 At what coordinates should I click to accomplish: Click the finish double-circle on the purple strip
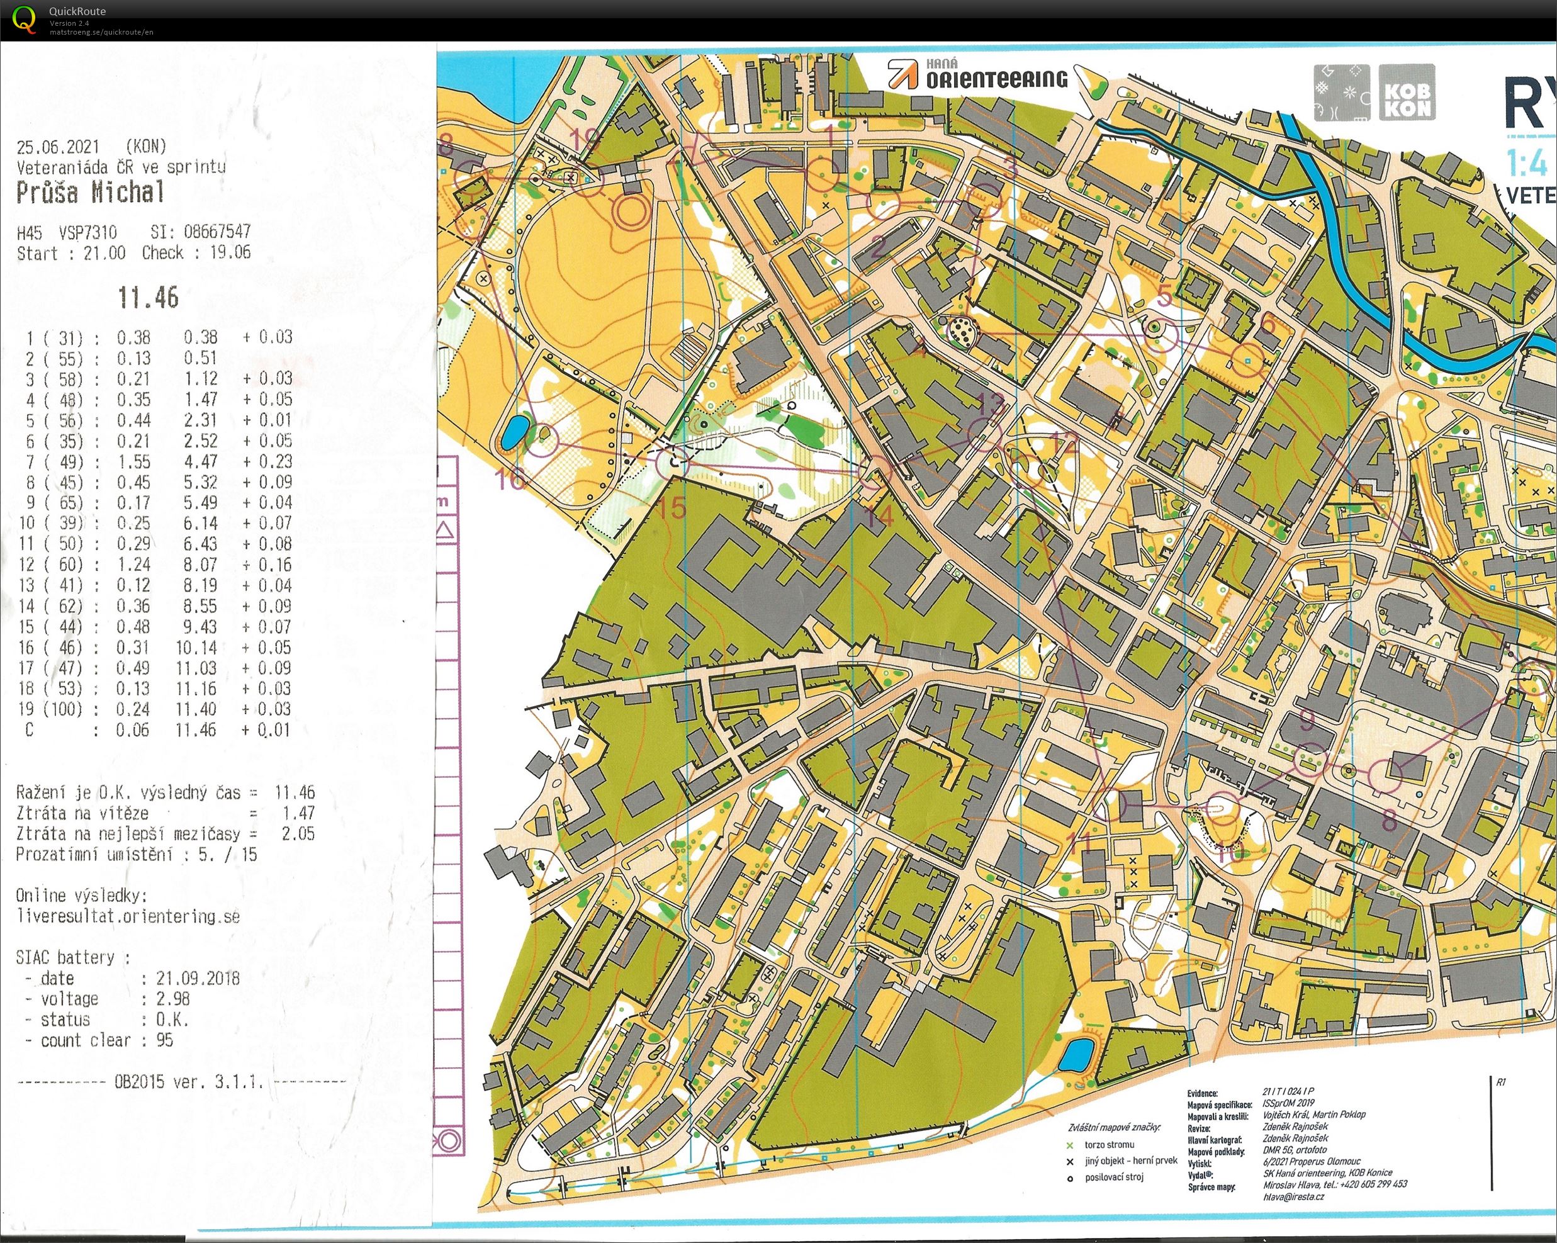[x=449, y=1141]
